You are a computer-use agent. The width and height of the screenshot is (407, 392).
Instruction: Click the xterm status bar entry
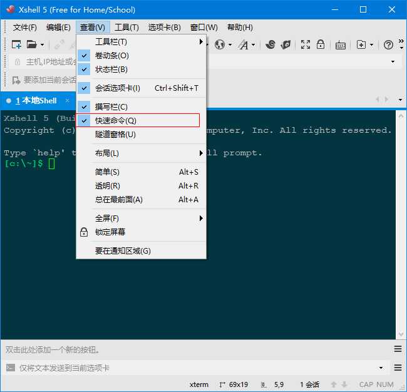coord(199,384)
